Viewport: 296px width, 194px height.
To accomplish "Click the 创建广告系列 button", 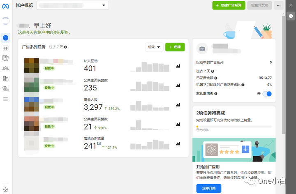I will pos(229,5).
